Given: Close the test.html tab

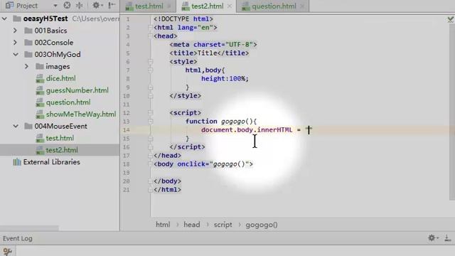Looking at the screenshot, I should 169,6.
